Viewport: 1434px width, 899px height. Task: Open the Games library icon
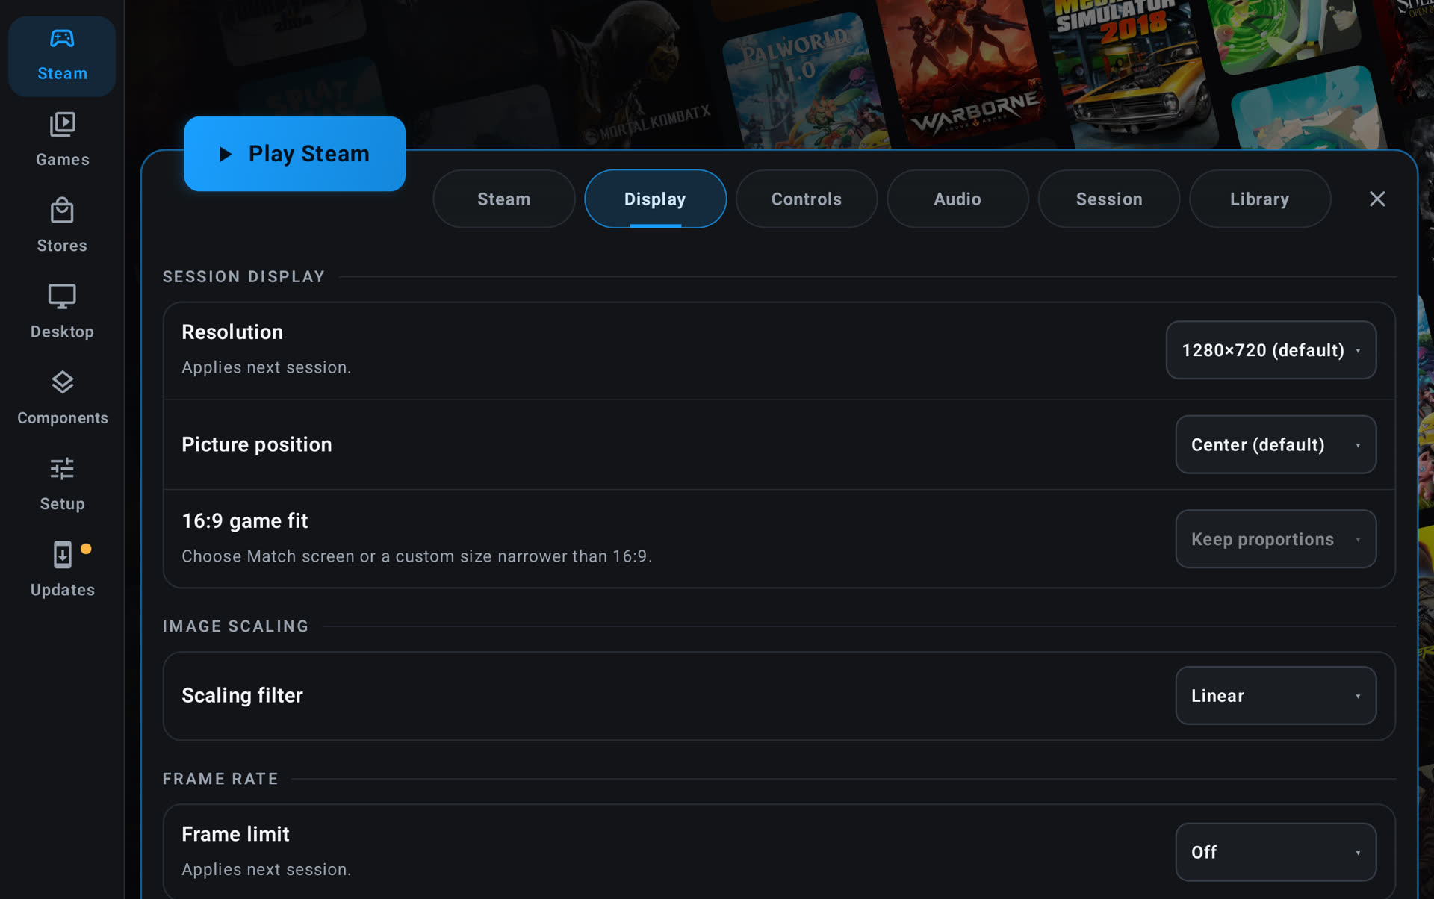pyautogui.click(x=62, y=125)
